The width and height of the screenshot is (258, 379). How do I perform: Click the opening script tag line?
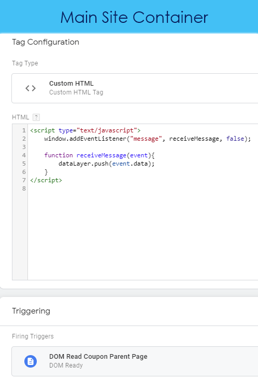85,130
